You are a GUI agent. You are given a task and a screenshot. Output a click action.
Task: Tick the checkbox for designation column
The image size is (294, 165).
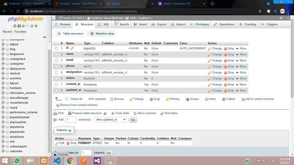click(x=56, y=72)
